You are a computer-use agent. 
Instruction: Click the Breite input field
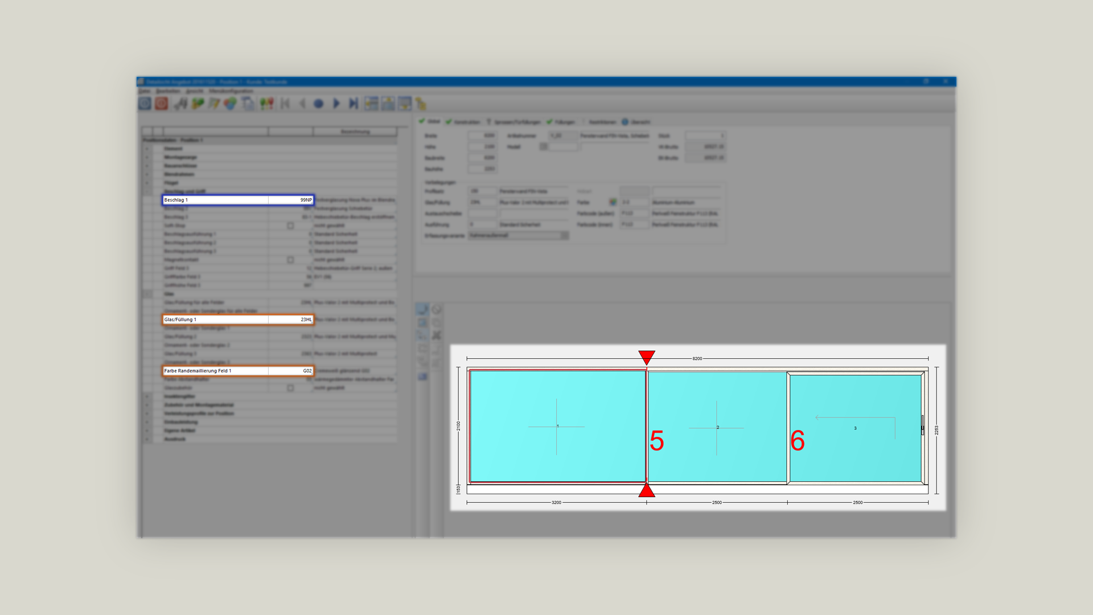click(482, 136)
